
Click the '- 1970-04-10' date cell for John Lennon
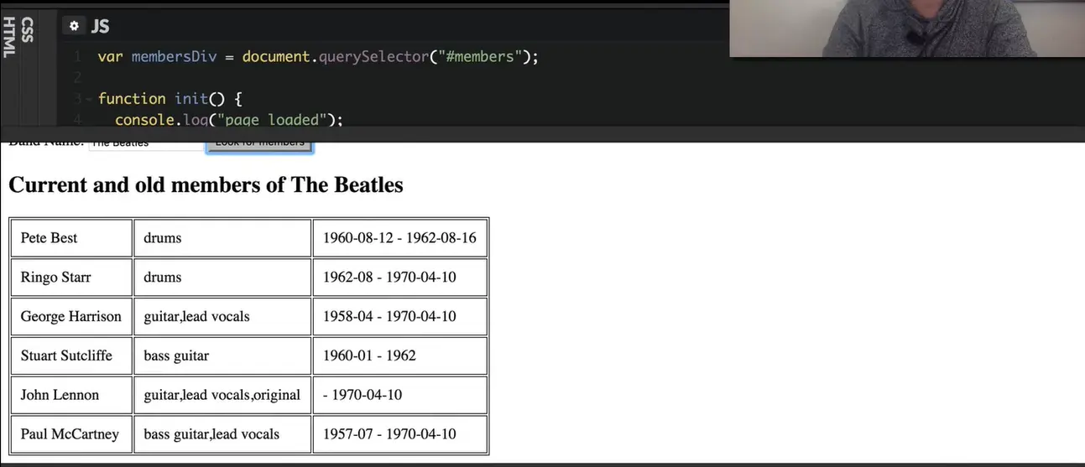400,395
